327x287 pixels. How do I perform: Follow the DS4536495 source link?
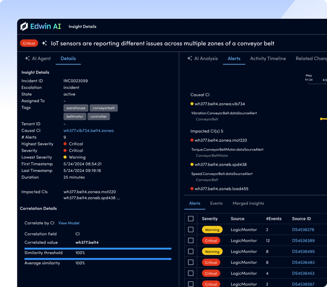303,251
